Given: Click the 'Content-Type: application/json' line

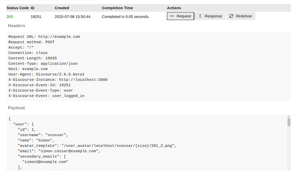Looking at the screenshot, I should [43, 64].
